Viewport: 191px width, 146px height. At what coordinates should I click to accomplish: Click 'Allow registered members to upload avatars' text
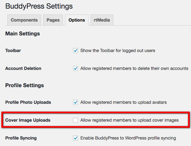pyautogui.click(x=123, y=102)
